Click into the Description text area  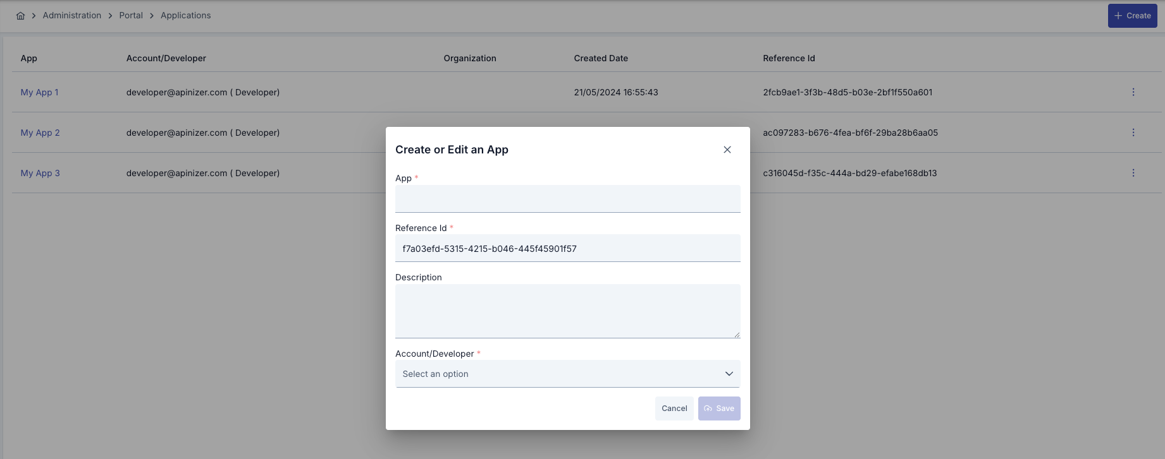click(567, 311)
